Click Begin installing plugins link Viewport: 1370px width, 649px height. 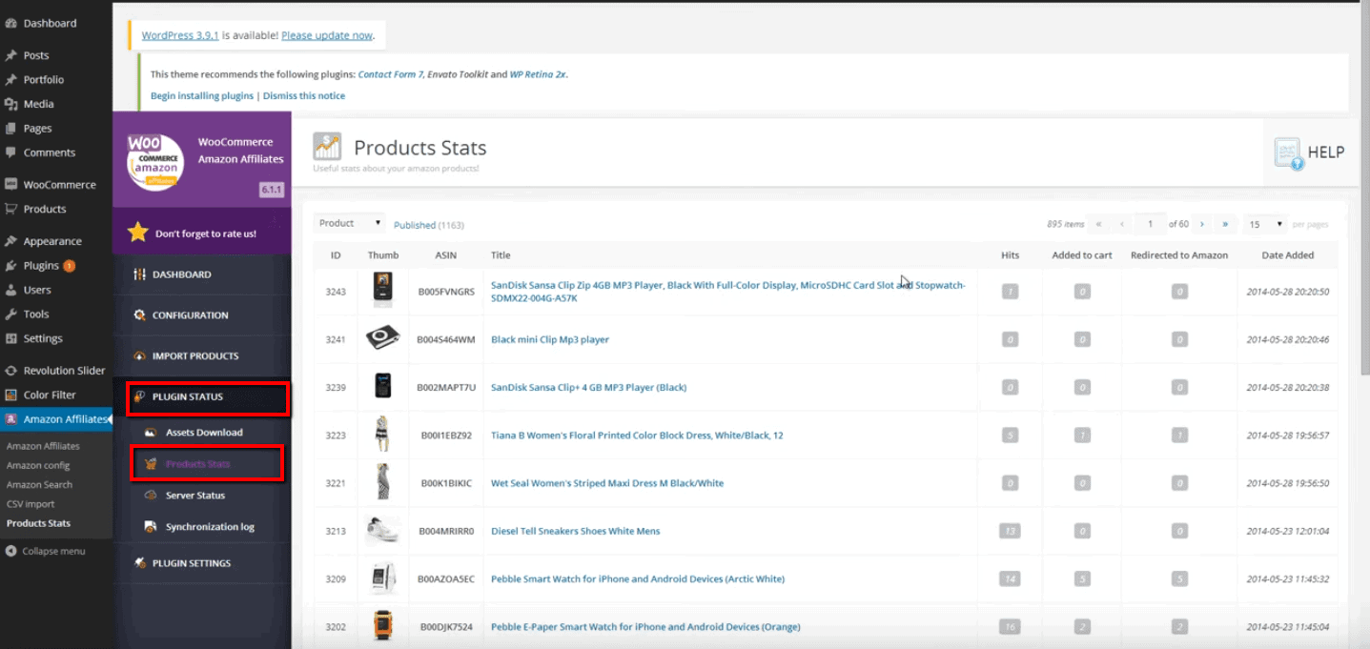pyautogui.click(x=202, y=95)
